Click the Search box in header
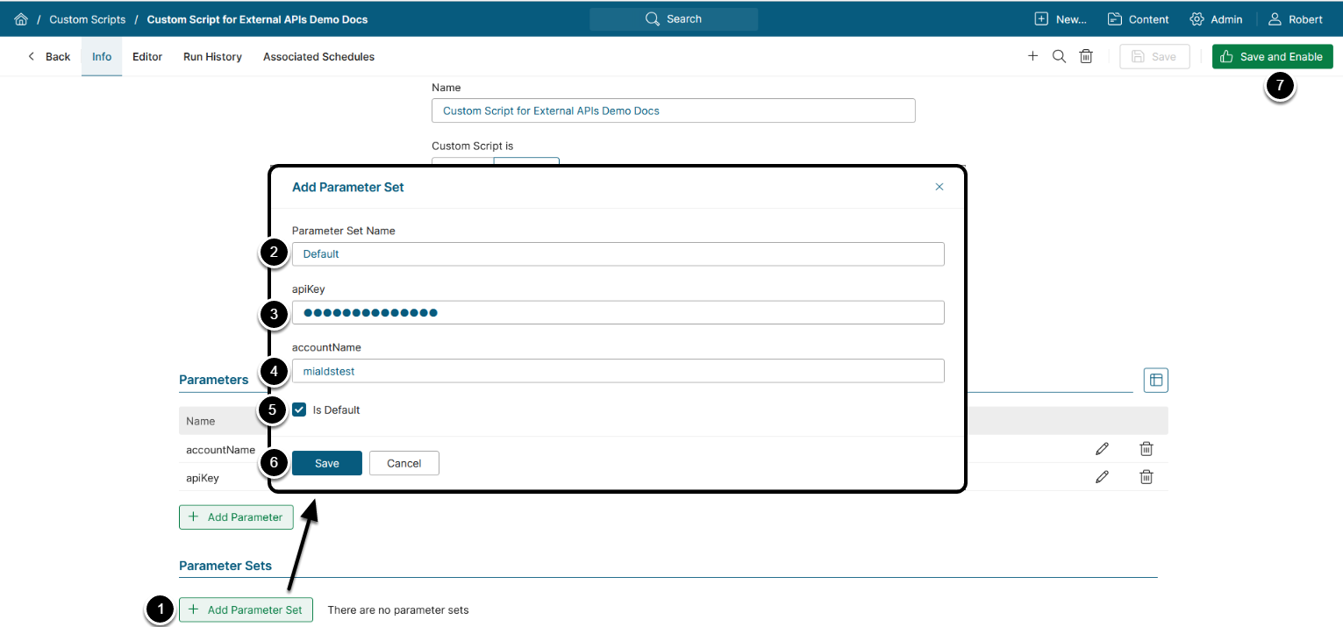The width and height of the screenshot is (1343, 627). (x=674, y=19)
